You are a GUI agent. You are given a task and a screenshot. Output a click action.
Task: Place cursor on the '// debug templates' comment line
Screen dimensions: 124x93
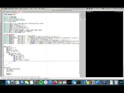(9, 35)
